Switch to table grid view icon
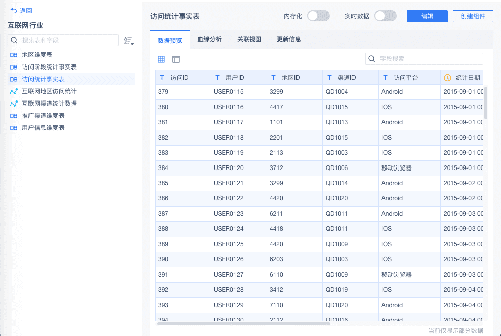Viewport: 501px width, 336px height. pos(161,59)
